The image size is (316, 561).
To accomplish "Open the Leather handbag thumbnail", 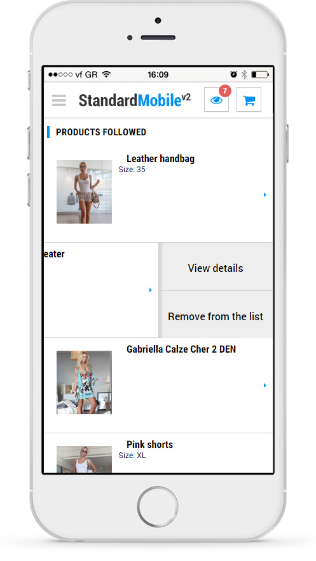I will pyautogui.click(x=84, y=192).
